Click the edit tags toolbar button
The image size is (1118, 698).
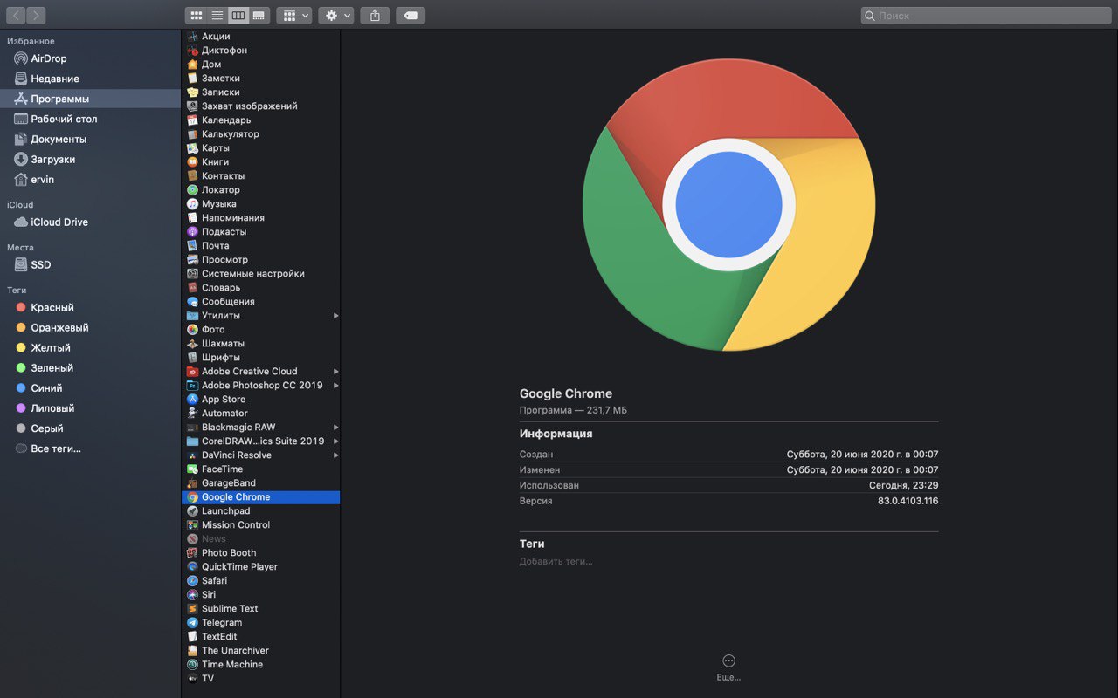(x=411, y=15)
